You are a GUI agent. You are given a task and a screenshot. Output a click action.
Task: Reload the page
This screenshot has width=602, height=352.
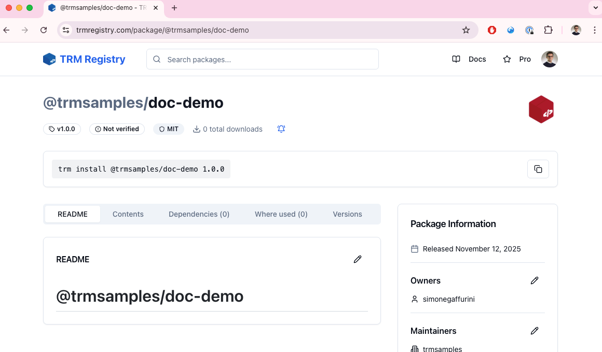44,30
